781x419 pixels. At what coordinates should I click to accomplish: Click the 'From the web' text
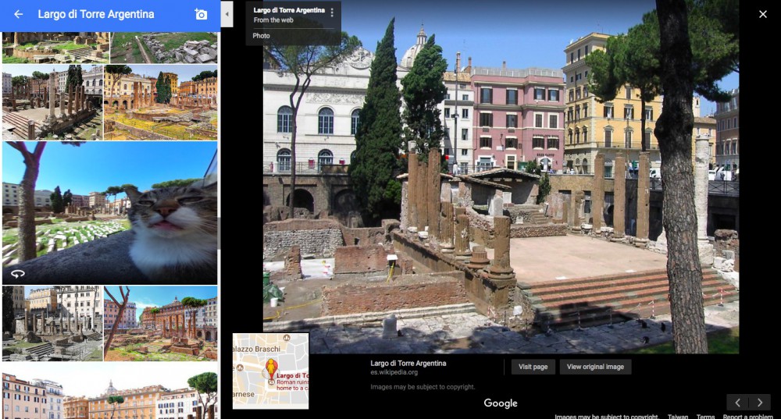(273, 20)
